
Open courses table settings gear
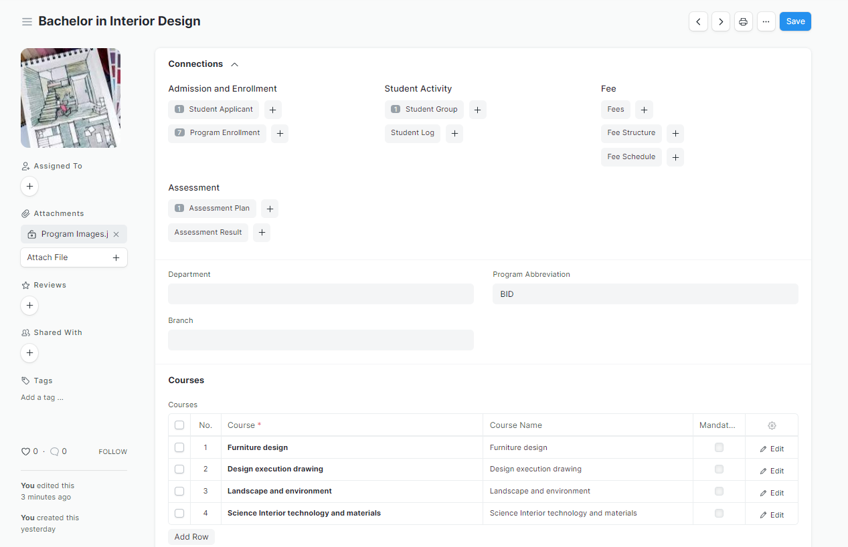click(772, 425)
